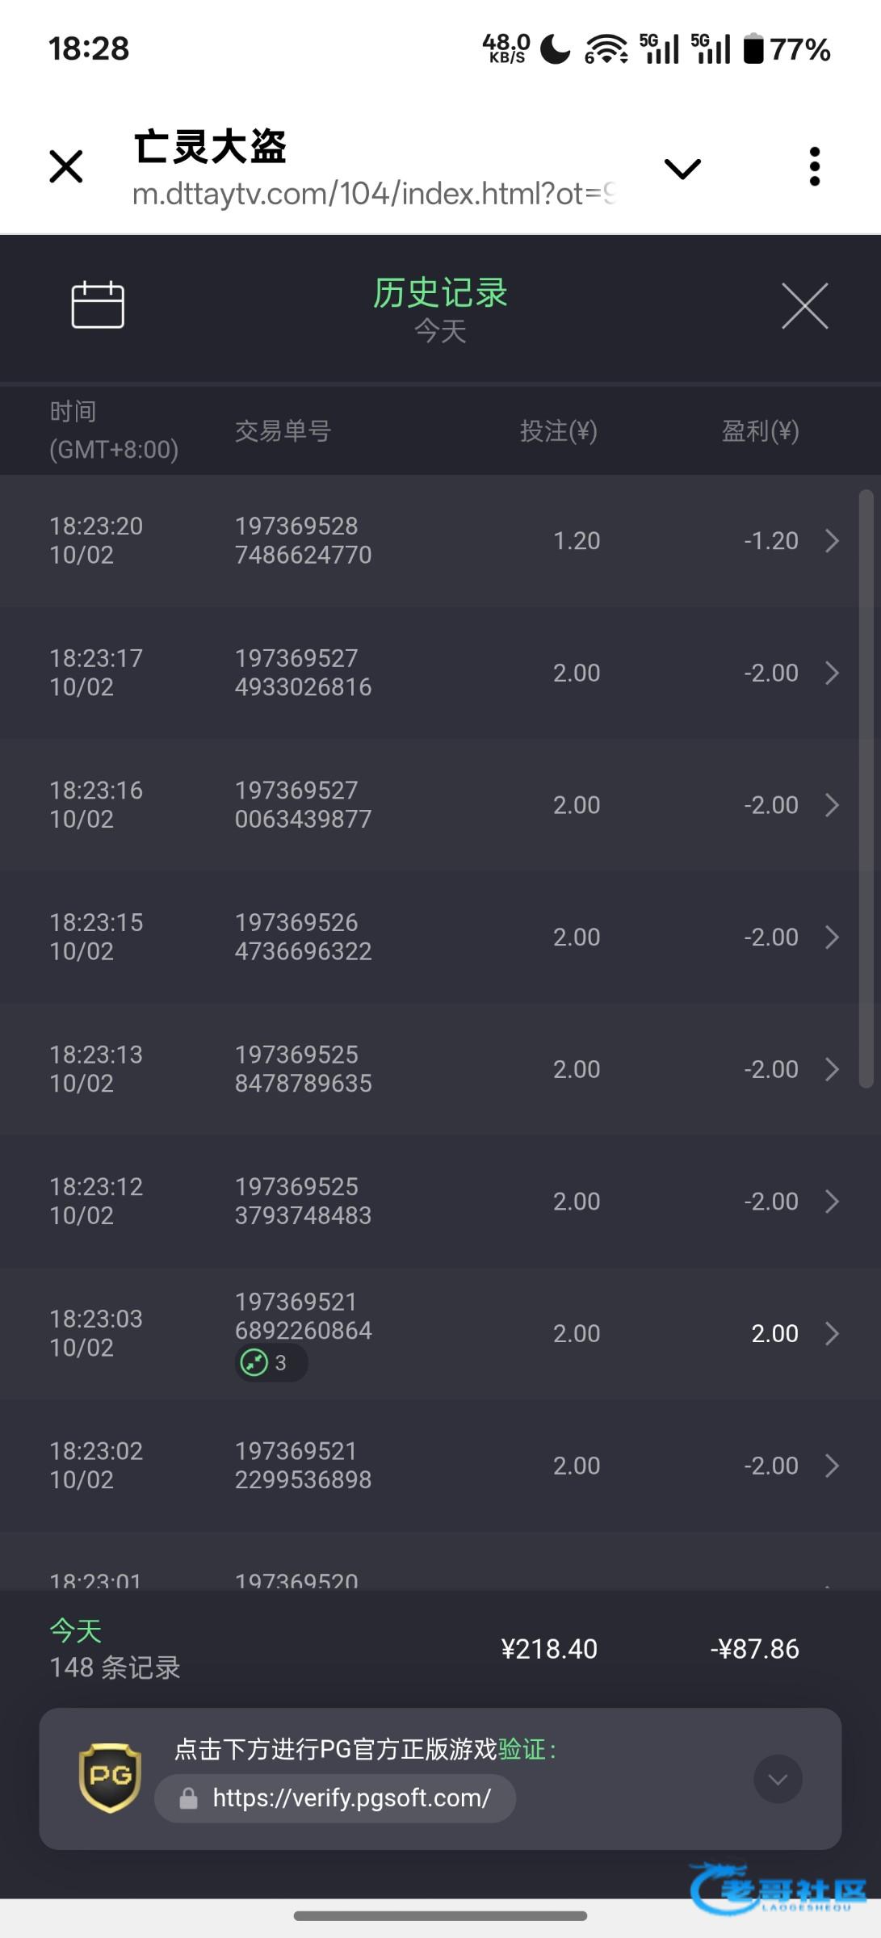The image size is (881, 1938).
Task: Tap the m.dttaytv.com address bar URL
Action: click(x=373, y=194)
